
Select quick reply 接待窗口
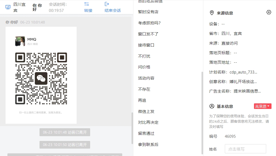coord(146,45)
